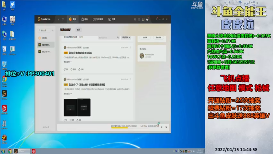This screenshot has width=273, height=154.
Task: Open more options on the 03-06 post
Action: [x=130, y=48]
